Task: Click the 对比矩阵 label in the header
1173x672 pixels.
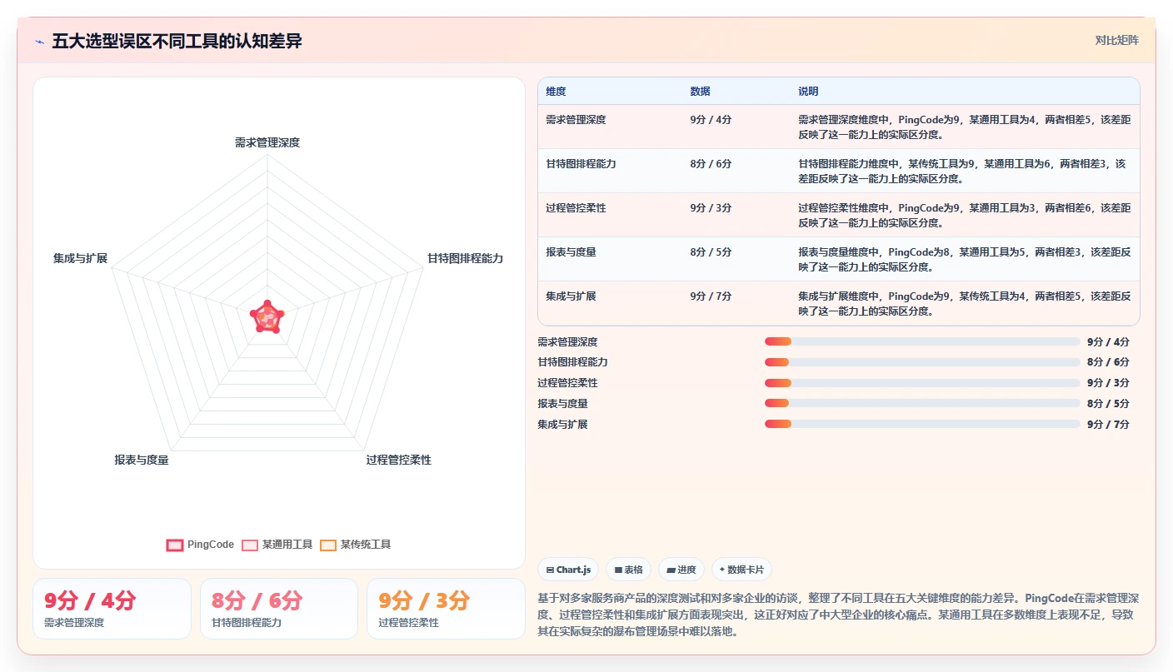Action: click(x=1116, y=40)
